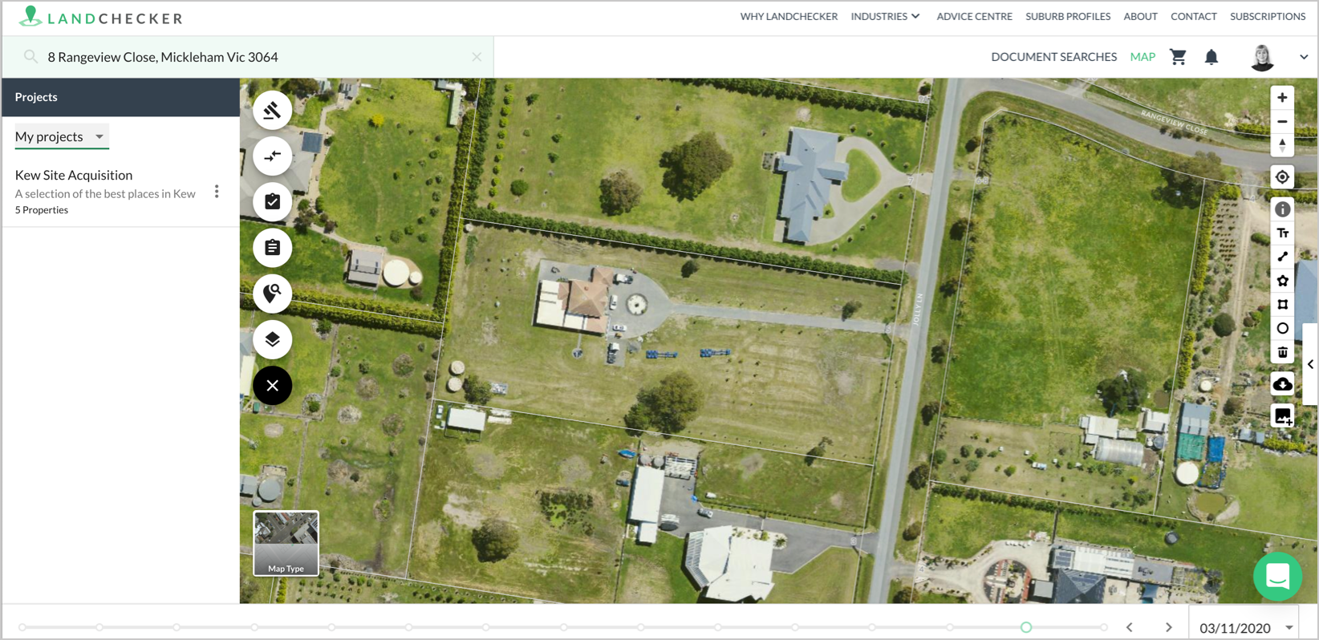Image resolution: width=1319 pixels, height=640 pixels.
Task: Select the polygon drawing tool
Action: tap(1282, 281)
